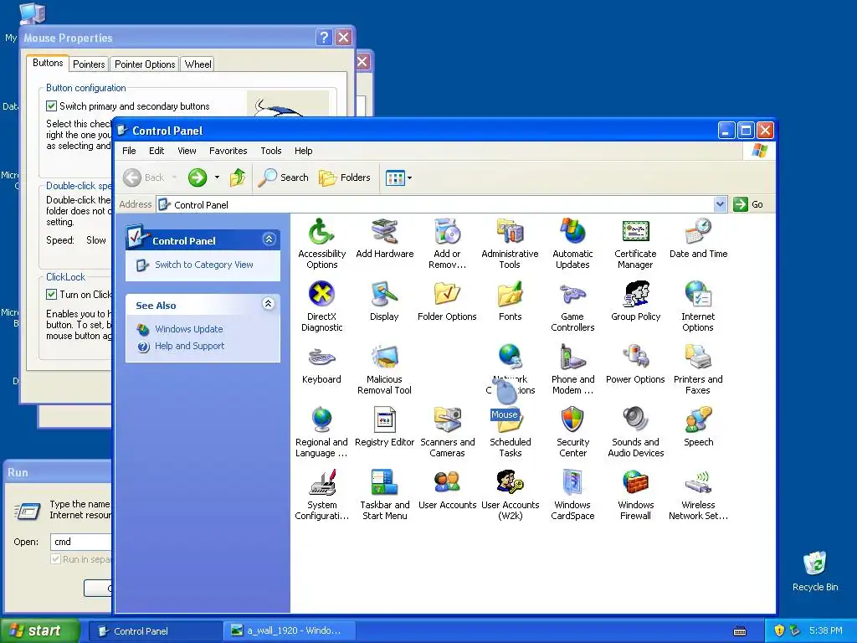Image resolution: width=857 pixels, height=643 pixels.
Task: Select Scheduled Tasks icon
Action: point(510,432)
